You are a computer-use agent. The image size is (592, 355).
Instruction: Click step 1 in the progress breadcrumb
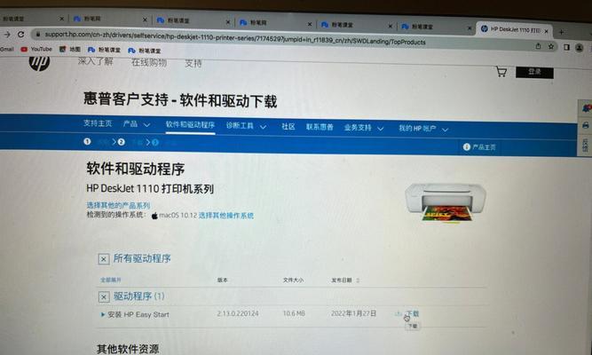[87, 142]
